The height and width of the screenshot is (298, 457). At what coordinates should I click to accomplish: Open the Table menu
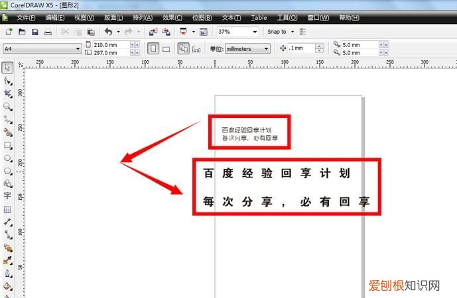click(259, 18)
